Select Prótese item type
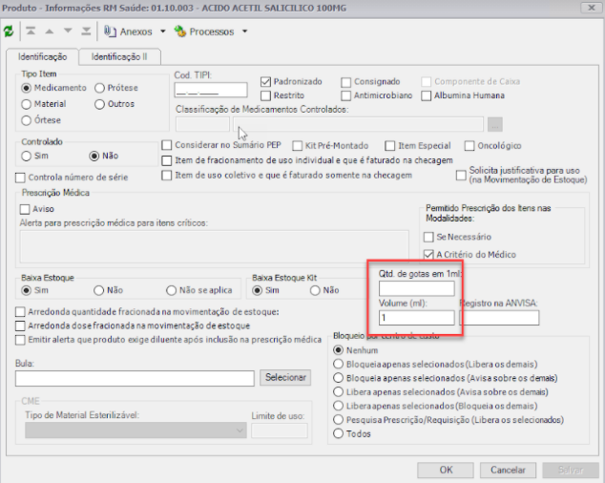The image size is (605, 483). coord(99,88)
